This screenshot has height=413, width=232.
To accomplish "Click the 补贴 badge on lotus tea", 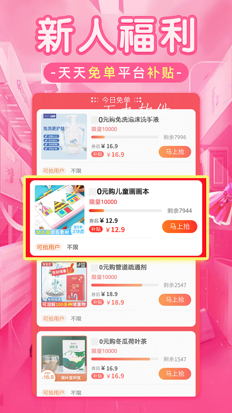I will pos(97,376).
